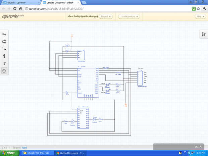Close the gray bottom panel with X
208x156 pixels.
point(196,147)
